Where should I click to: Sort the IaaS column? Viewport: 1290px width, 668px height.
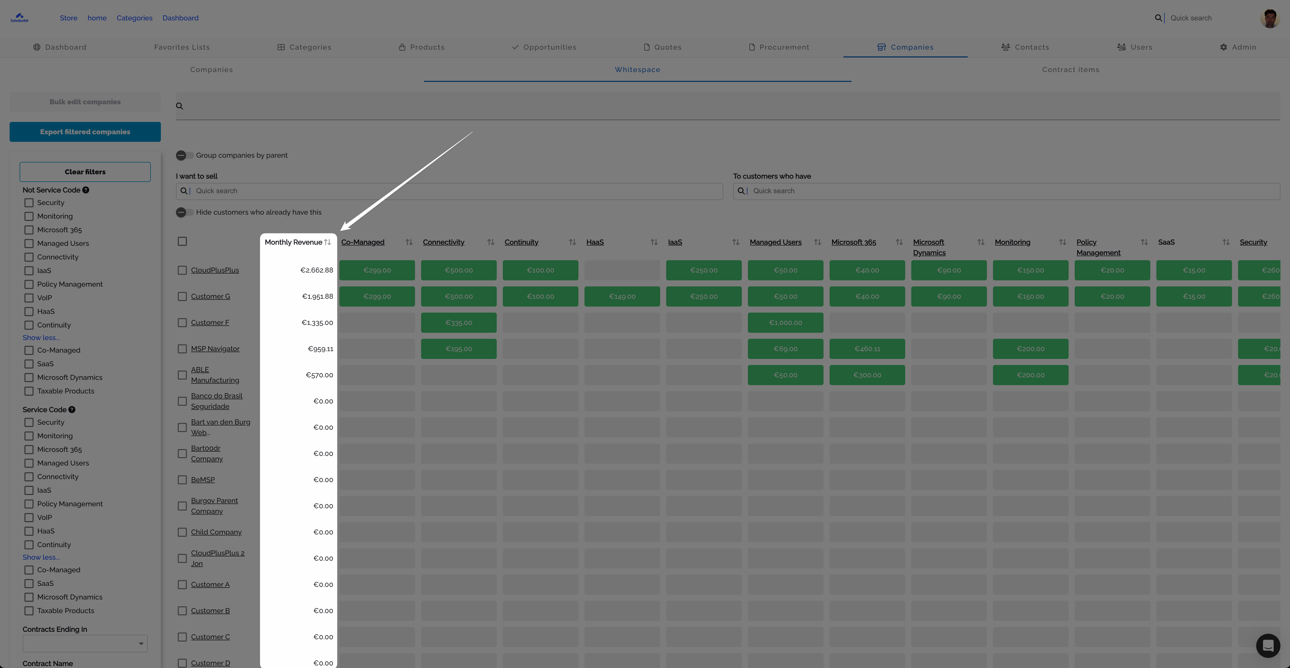(736, 242)
